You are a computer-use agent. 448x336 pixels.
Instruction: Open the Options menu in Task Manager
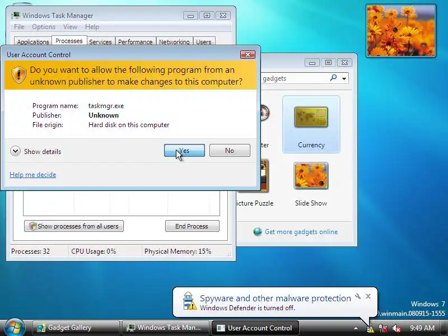tap(44, 27)
